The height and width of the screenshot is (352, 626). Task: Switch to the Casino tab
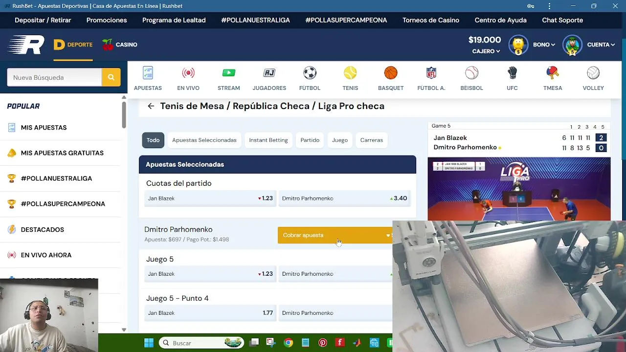pos(120,44)
